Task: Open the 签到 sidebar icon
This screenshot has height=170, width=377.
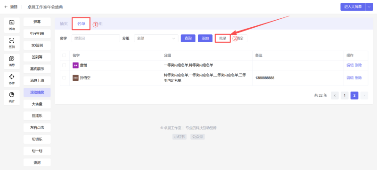Action: pos(12,43)
